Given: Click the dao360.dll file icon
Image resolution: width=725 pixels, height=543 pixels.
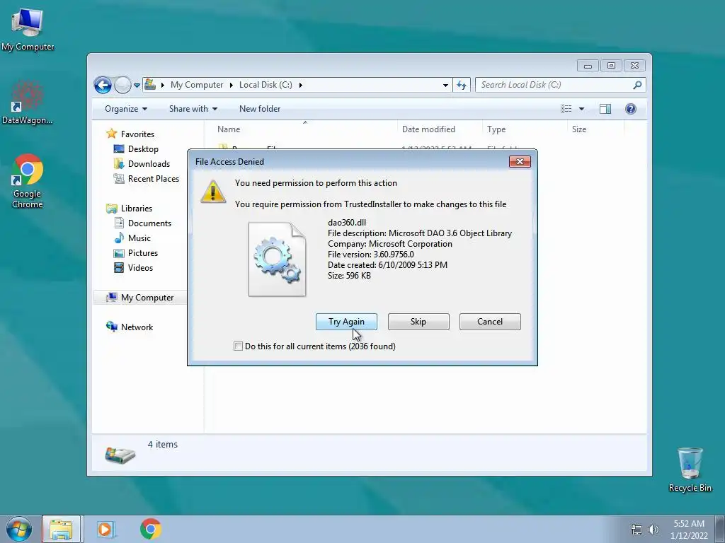Looking at the screenshot, I should (x=277, y=259).
